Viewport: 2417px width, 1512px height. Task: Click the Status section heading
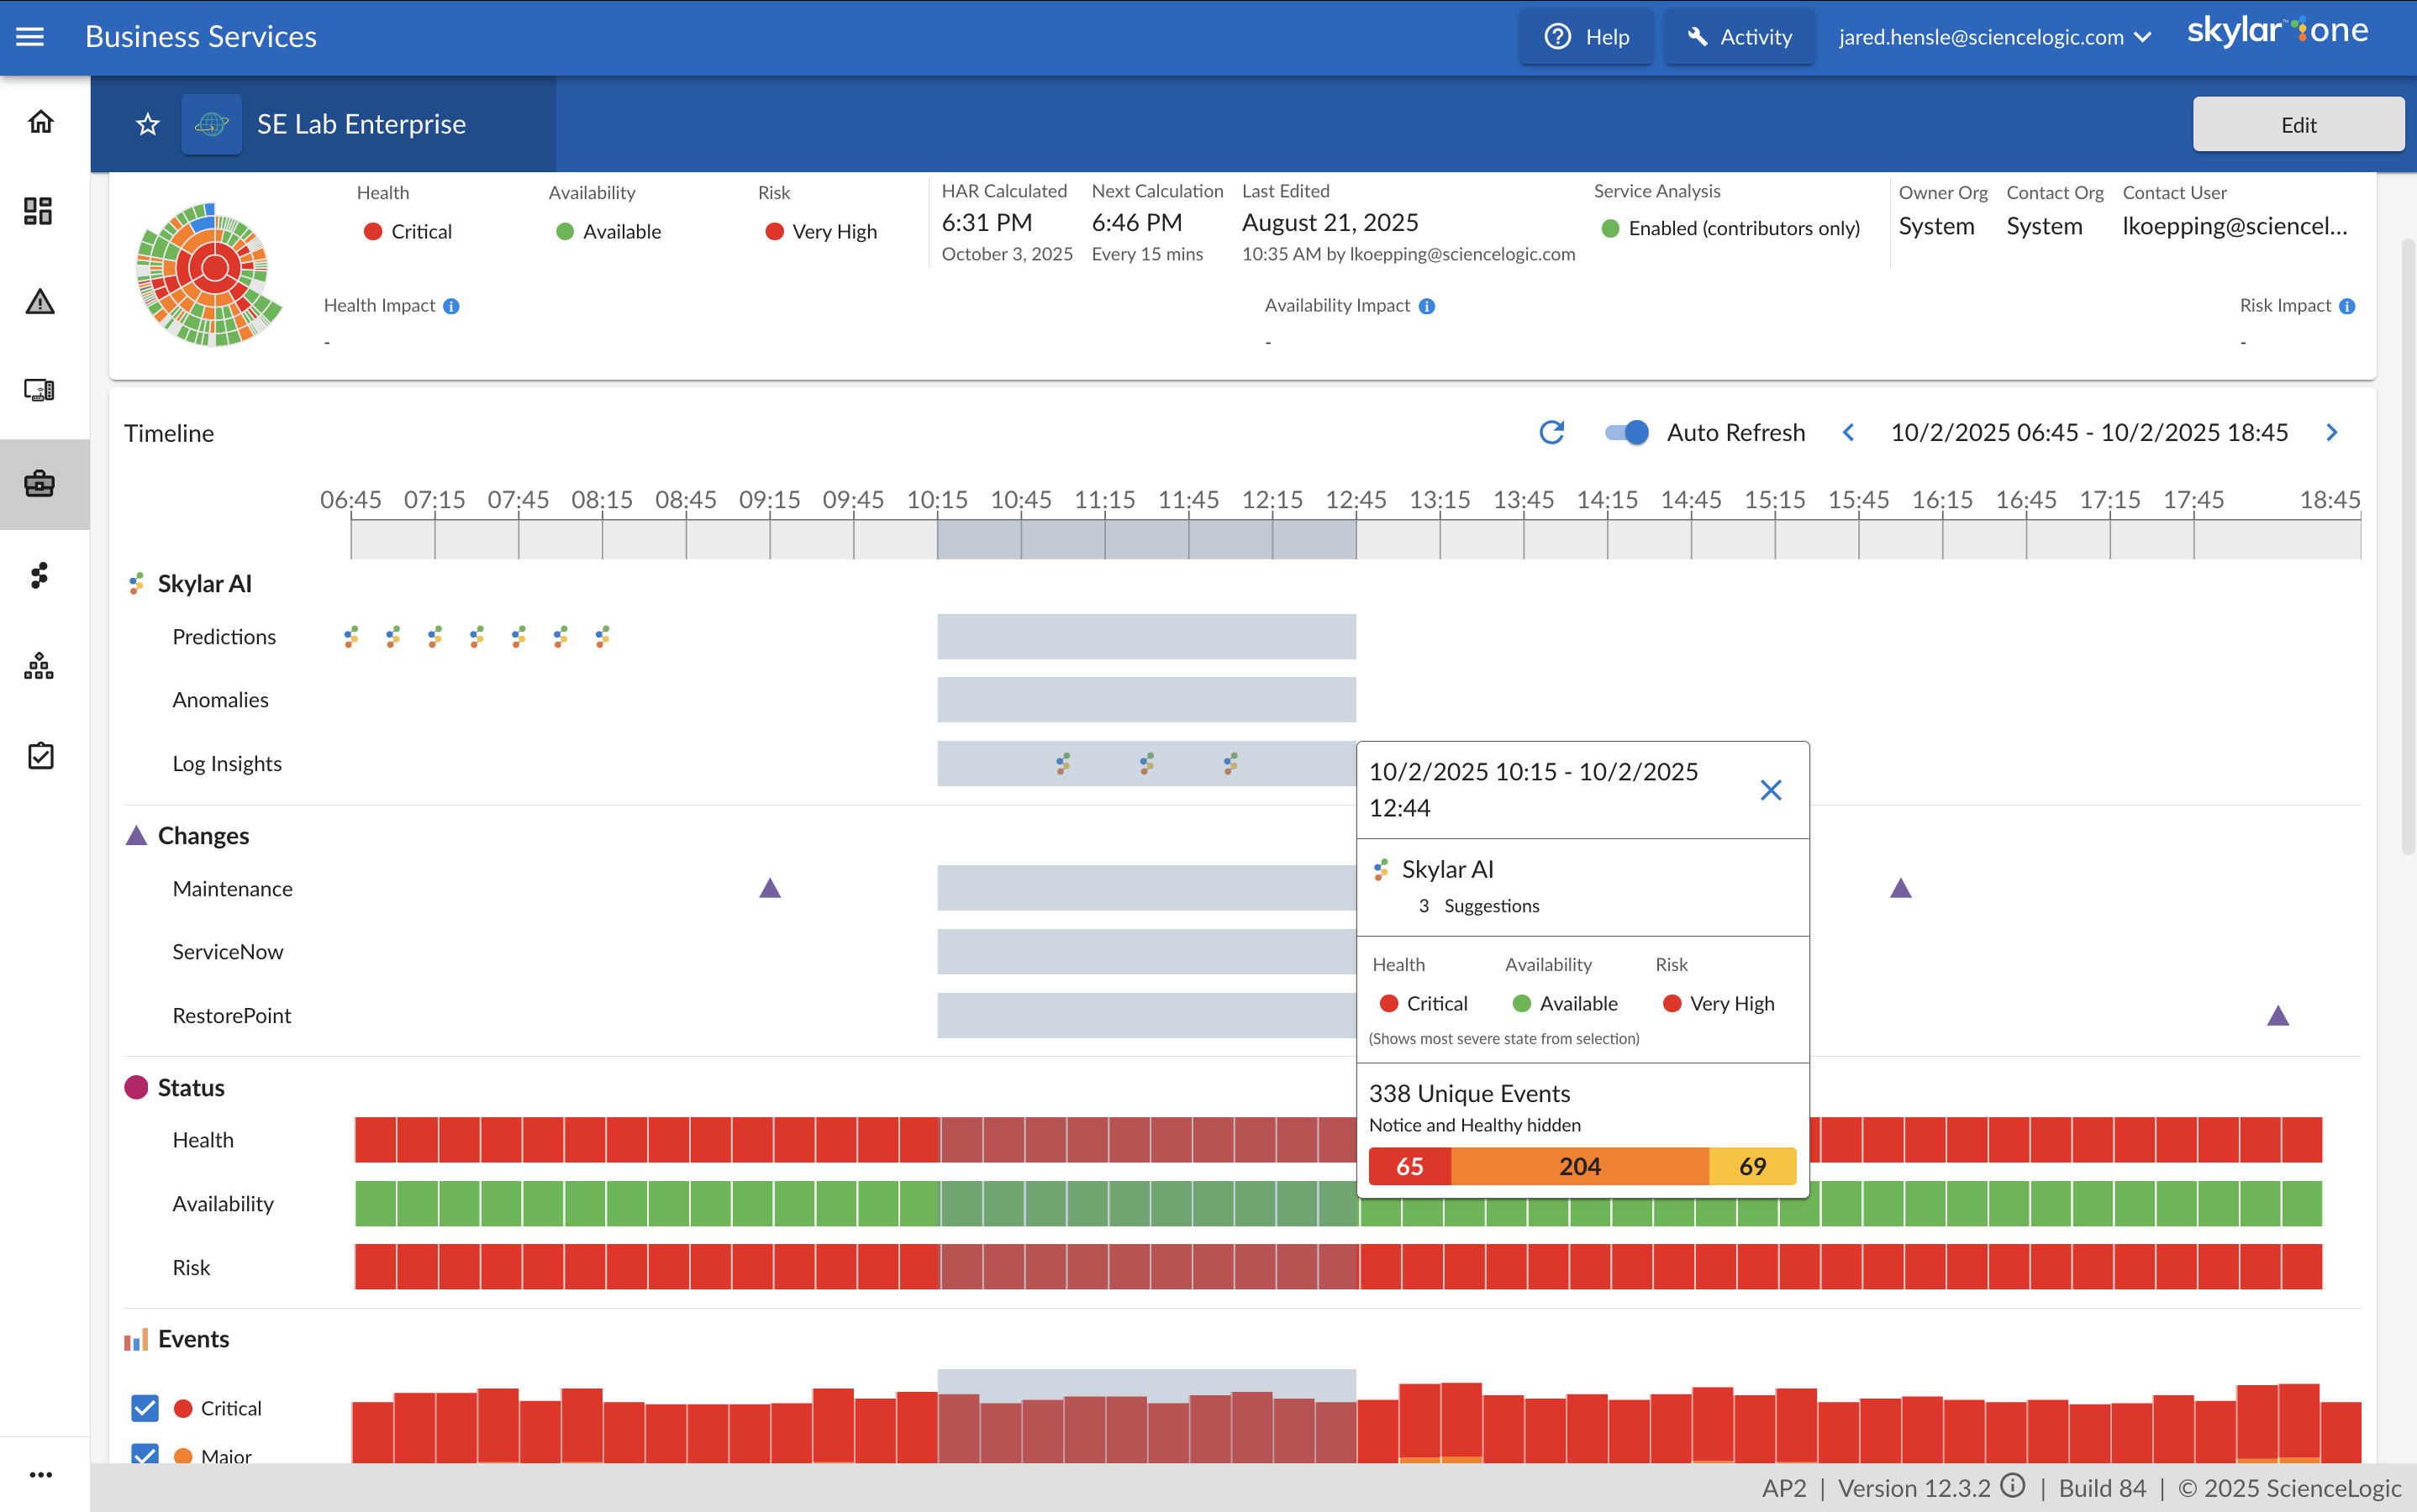click(x=191, y=1087)
